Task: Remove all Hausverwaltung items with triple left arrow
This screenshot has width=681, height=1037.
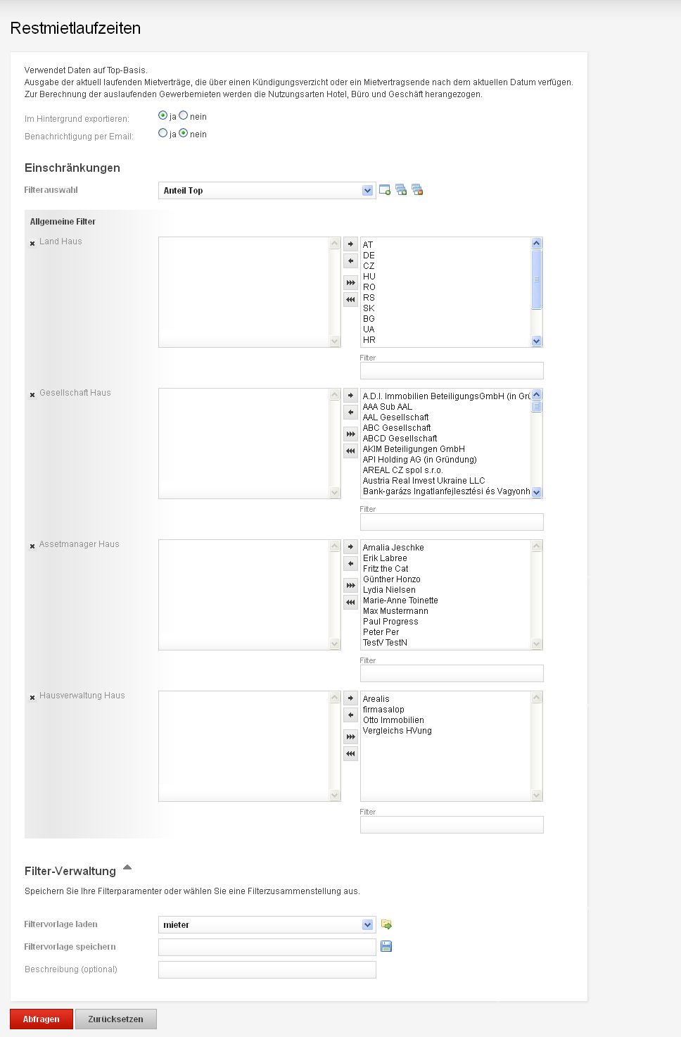Action: [x=350, y=754]
